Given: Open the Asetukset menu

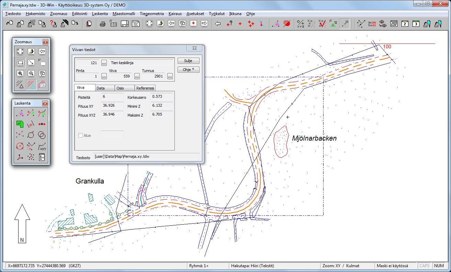Looking at the screenshot, I should tap(195, 14).
